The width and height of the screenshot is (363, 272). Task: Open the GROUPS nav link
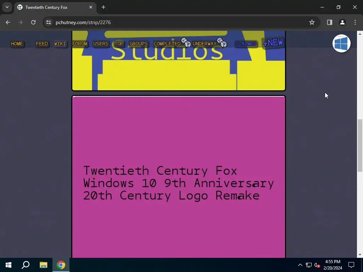pyautogui.click(x=139, y=44)
